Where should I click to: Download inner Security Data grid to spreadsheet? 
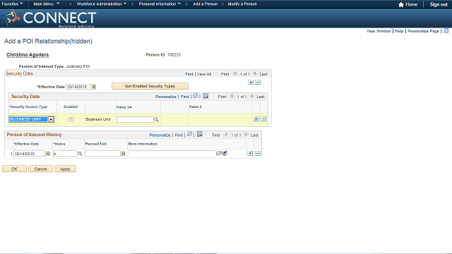pos(206,96)
